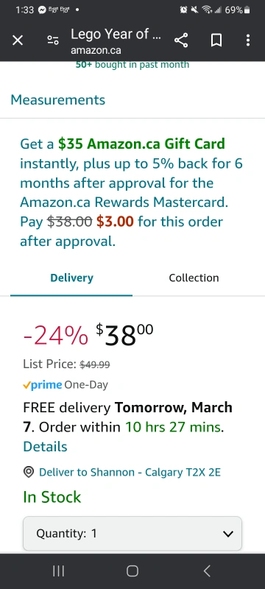Screen dimensions: 265x589
Task: Tap the struck-through $49.99 list price
Action: [x=94, y=364]
